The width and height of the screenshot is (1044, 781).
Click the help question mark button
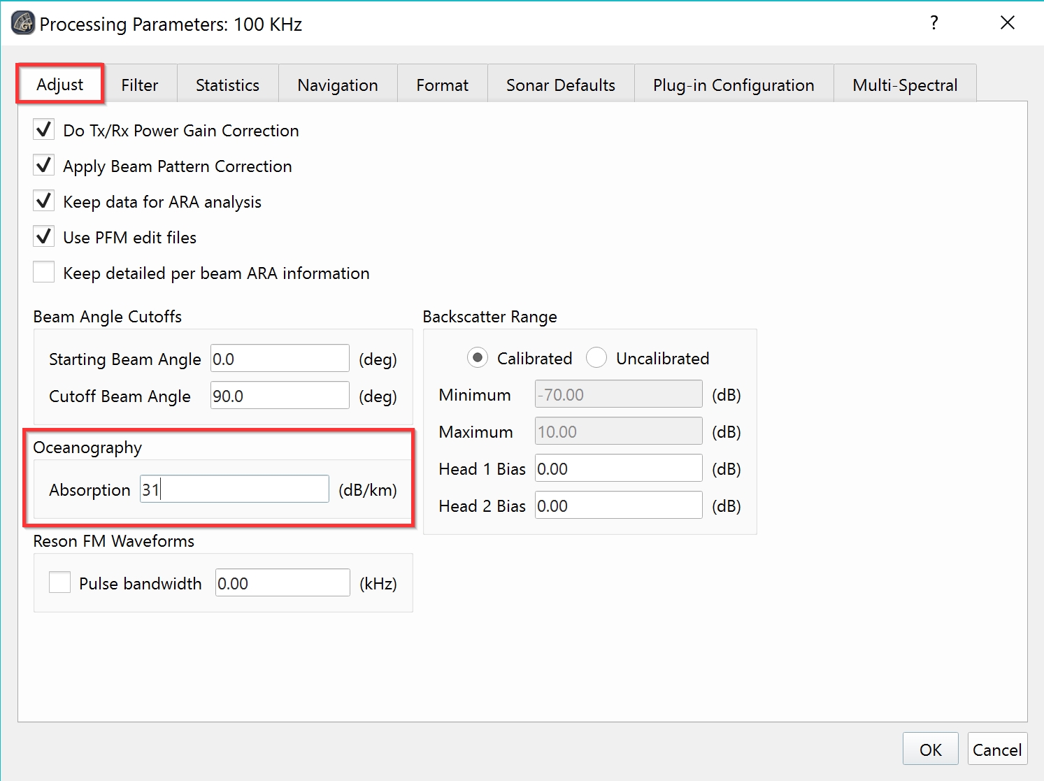(x=934, y=23)
